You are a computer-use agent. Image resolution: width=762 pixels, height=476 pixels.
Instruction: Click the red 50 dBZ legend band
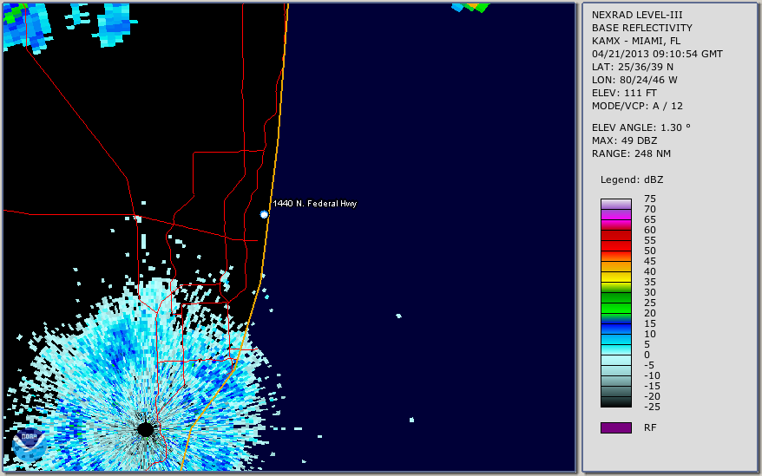tap(616, 245)
